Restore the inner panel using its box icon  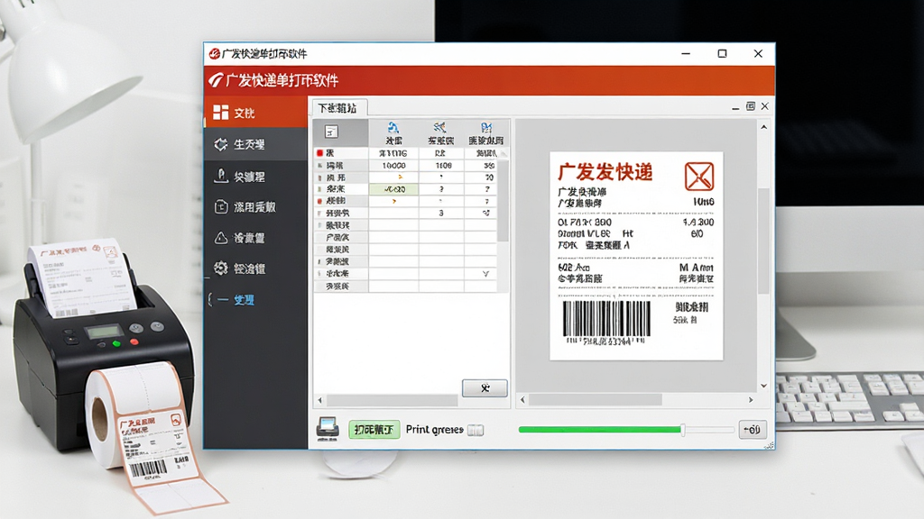click(x=750, y=106)
